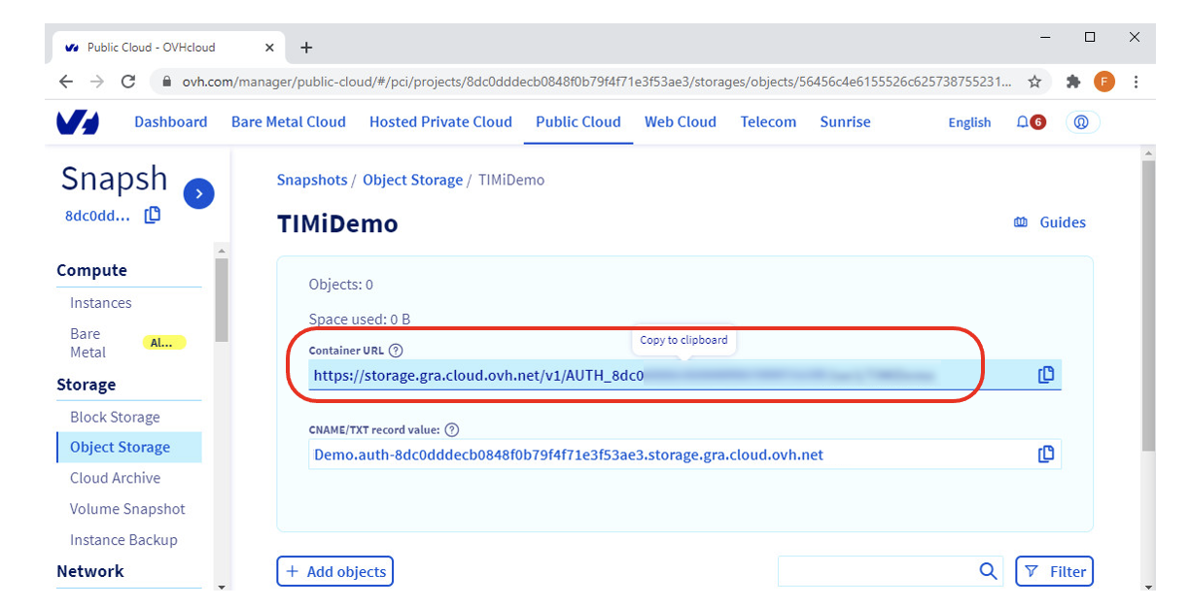This screenshot has width=1190, height=608.
Task: Click the search magnifier icon
Action: (988, 572)
